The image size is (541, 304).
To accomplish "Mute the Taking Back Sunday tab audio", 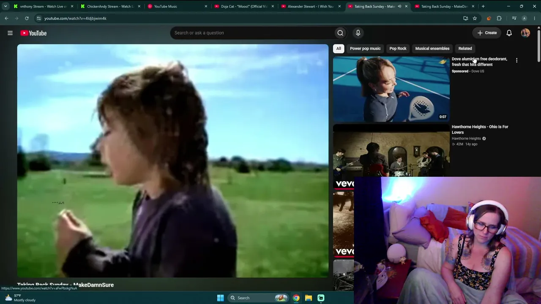I will point(399,6).
